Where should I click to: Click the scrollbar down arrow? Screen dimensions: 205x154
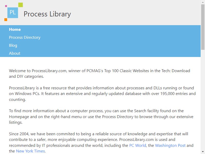point(203,152)
